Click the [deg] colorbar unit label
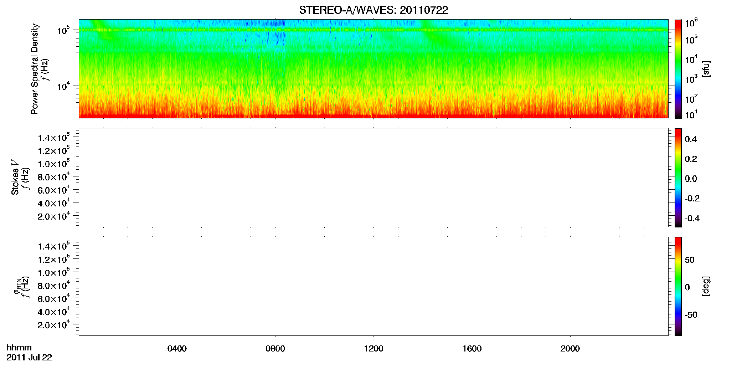This screenshot has width=747, height=385. tap(706, 286)
